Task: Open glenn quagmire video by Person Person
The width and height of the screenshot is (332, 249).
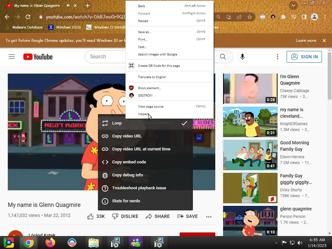Action: (x=250, y=221)
